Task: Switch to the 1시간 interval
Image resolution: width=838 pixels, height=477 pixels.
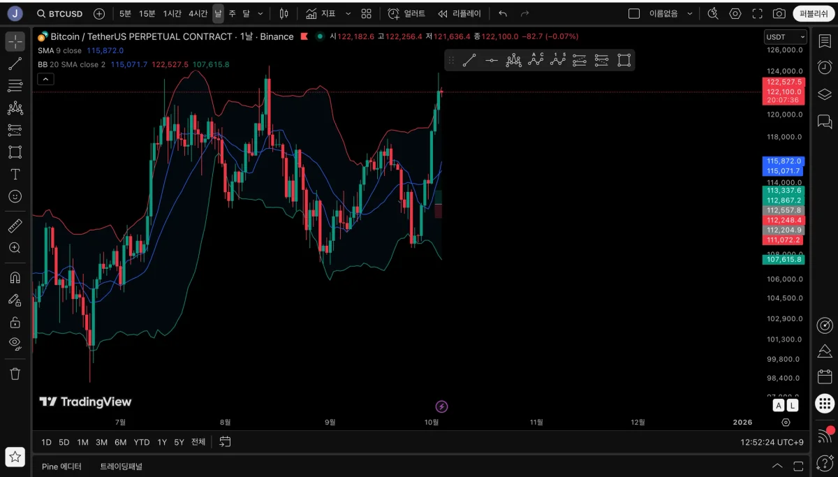Action: tap(172, 14)
